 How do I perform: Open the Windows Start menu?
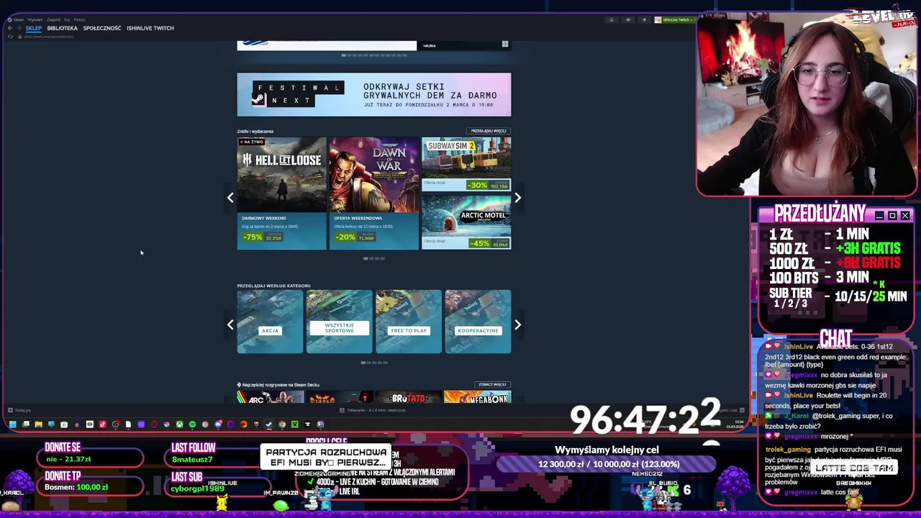point(12,424)
